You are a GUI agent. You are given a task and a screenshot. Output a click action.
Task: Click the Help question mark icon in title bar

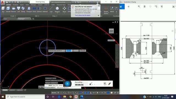click(x=97, y=2)
